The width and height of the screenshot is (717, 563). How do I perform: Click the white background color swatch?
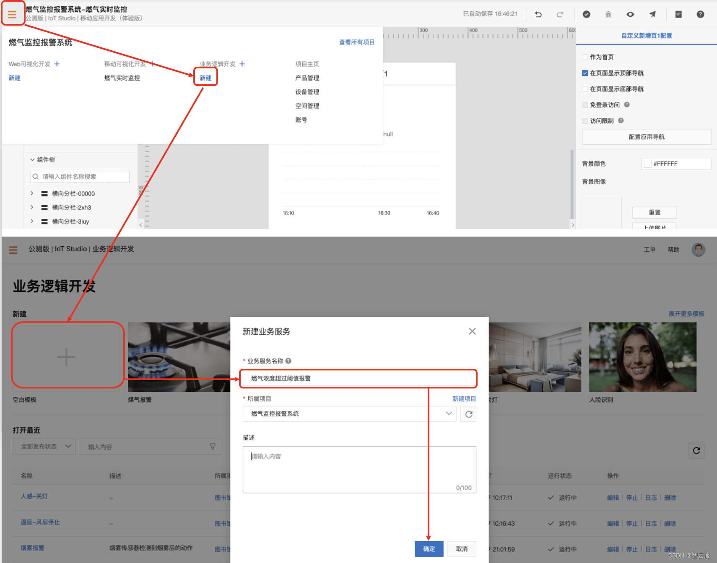[647, 164]
